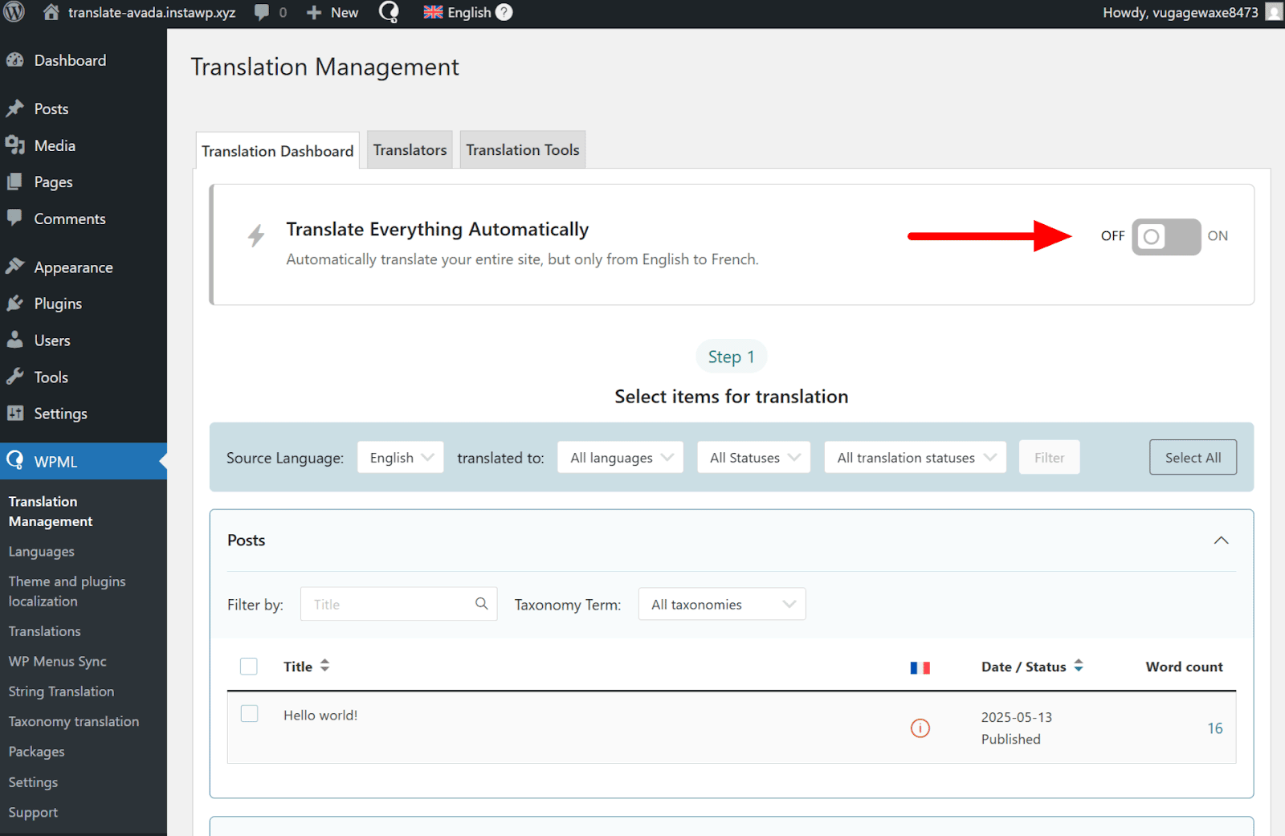Open the user avatar next to Howdy
This screenshot has width=1285, height=836.
(1274, 12)
